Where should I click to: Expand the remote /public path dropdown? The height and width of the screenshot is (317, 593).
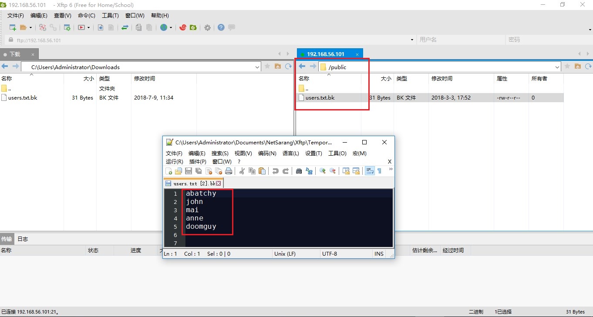coord(557,67)
